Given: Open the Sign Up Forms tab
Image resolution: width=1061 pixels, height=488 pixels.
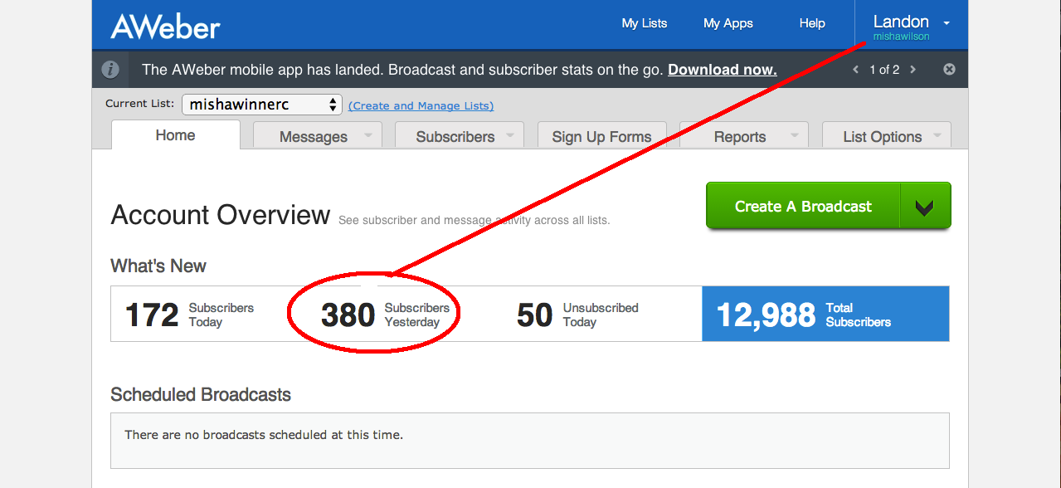Looking at the screenshot, I should [x=601, y=137].
